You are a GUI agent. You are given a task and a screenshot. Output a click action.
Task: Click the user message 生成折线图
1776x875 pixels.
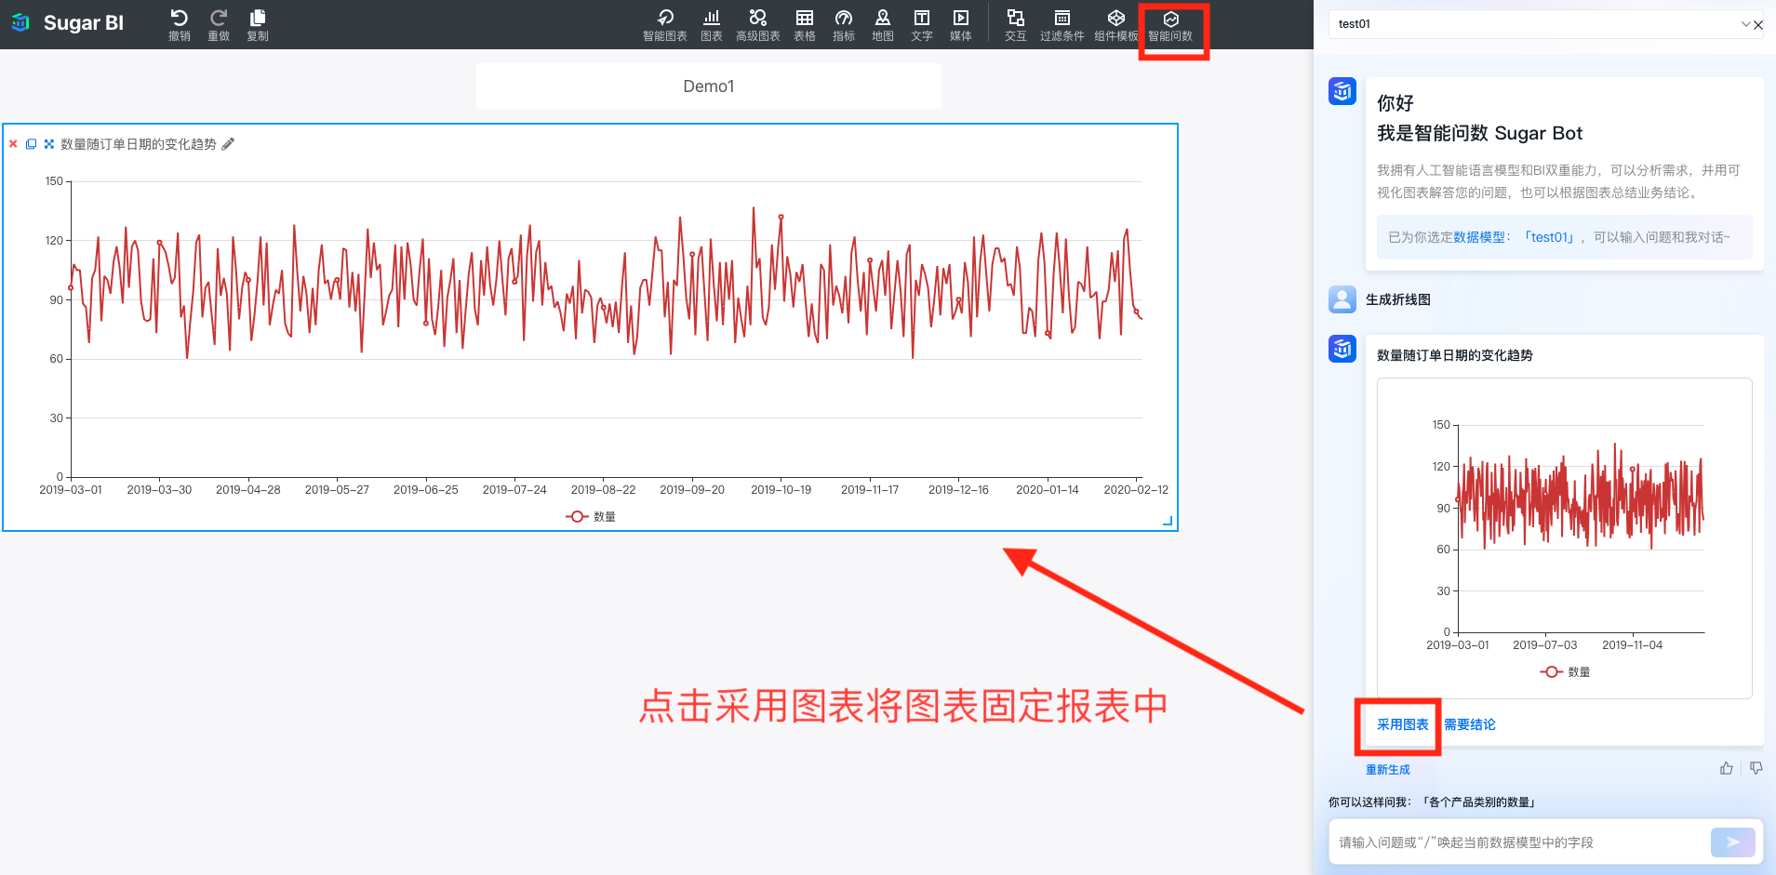pyautogui.click(x=1398, y=299)
